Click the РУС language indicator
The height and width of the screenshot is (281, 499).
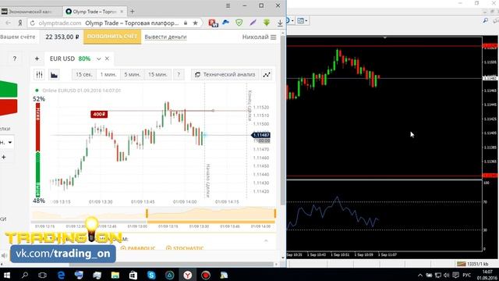[466, 275]
